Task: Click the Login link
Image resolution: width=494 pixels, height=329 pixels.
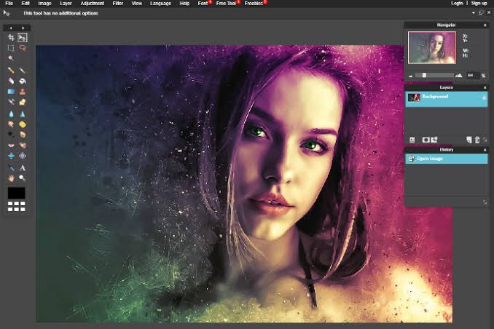Action: click(x=457, y=4)
